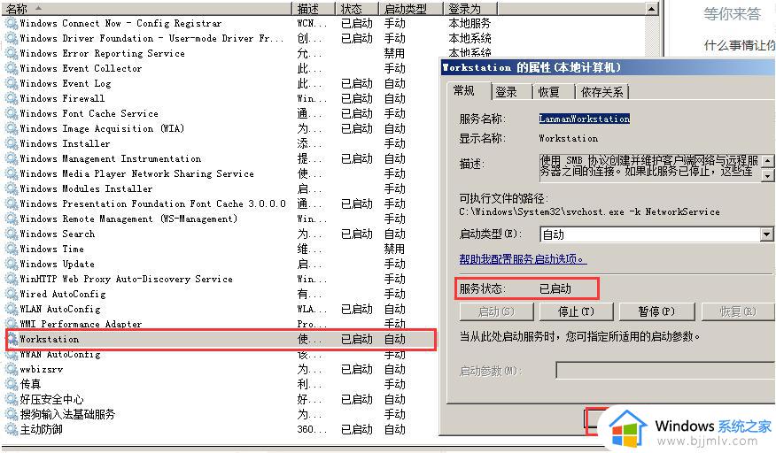
Task: Click the Windows Time service name
Action: tap(51, 249)
